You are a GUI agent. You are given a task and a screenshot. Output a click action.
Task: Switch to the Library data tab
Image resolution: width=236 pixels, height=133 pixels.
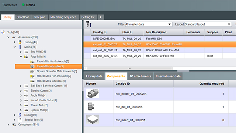[x=94, y=76]
